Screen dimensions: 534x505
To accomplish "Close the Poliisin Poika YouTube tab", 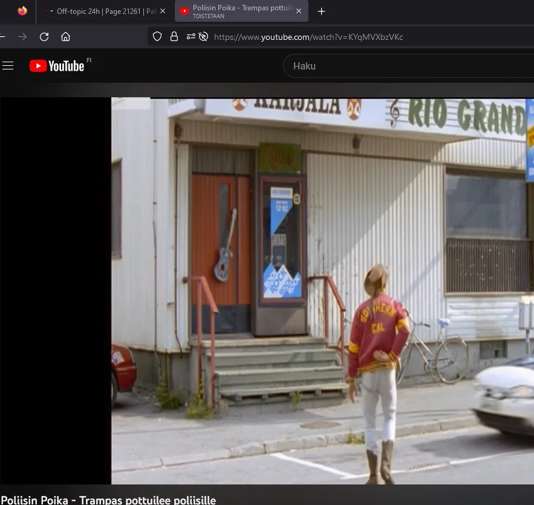I will point(298,11).
